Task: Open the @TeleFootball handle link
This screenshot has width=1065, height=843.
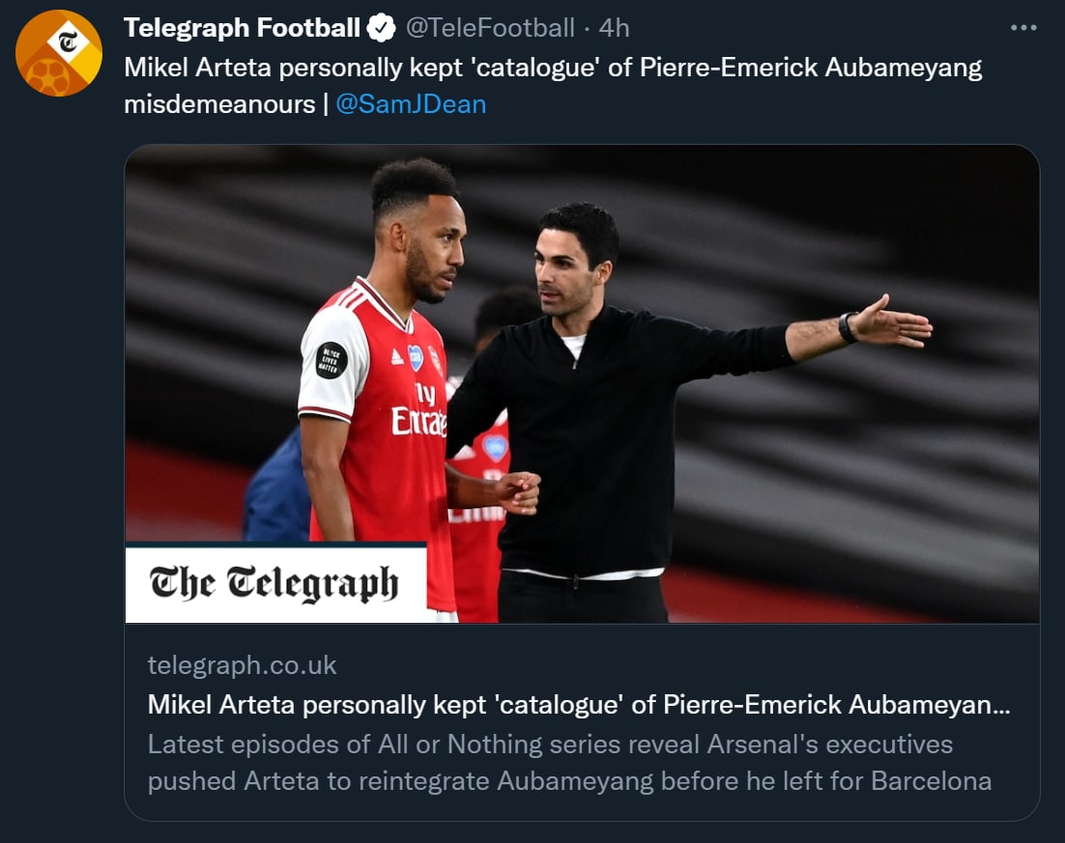Action: click(490, 29)
